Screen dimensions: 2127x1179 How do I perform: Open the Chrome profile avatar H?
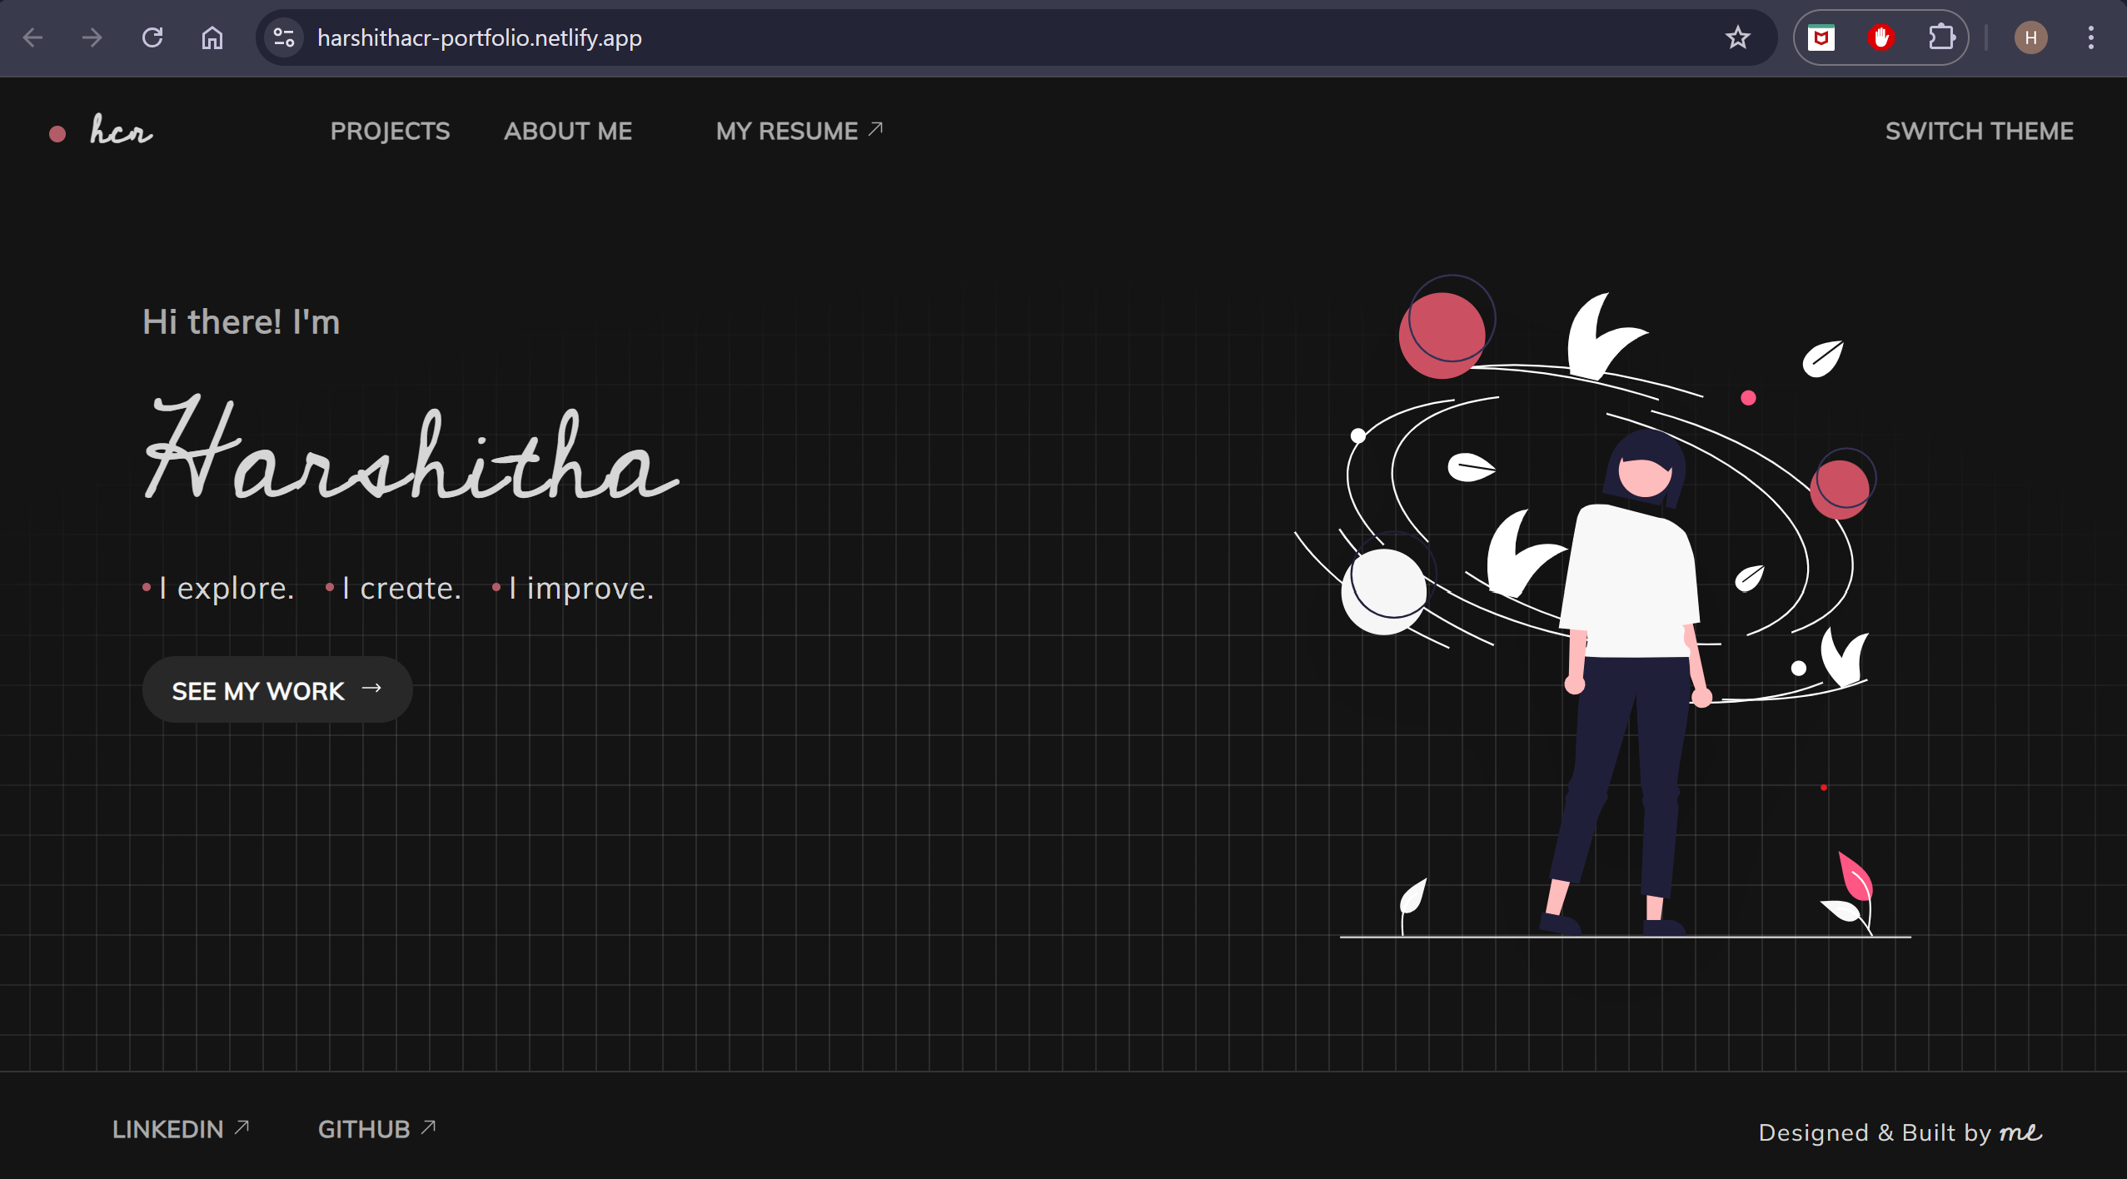2030,37
